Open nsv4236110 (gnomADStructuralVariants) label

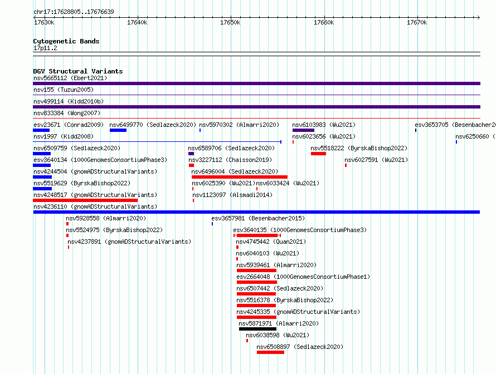pos(95,206)
